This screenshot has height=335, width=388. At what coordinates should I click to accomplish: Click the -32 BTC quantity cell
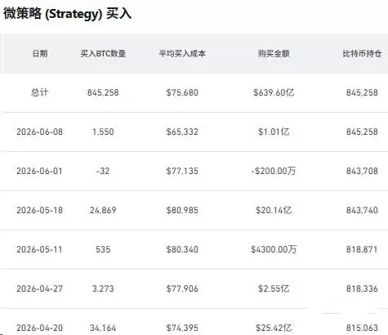click(103, 171)
